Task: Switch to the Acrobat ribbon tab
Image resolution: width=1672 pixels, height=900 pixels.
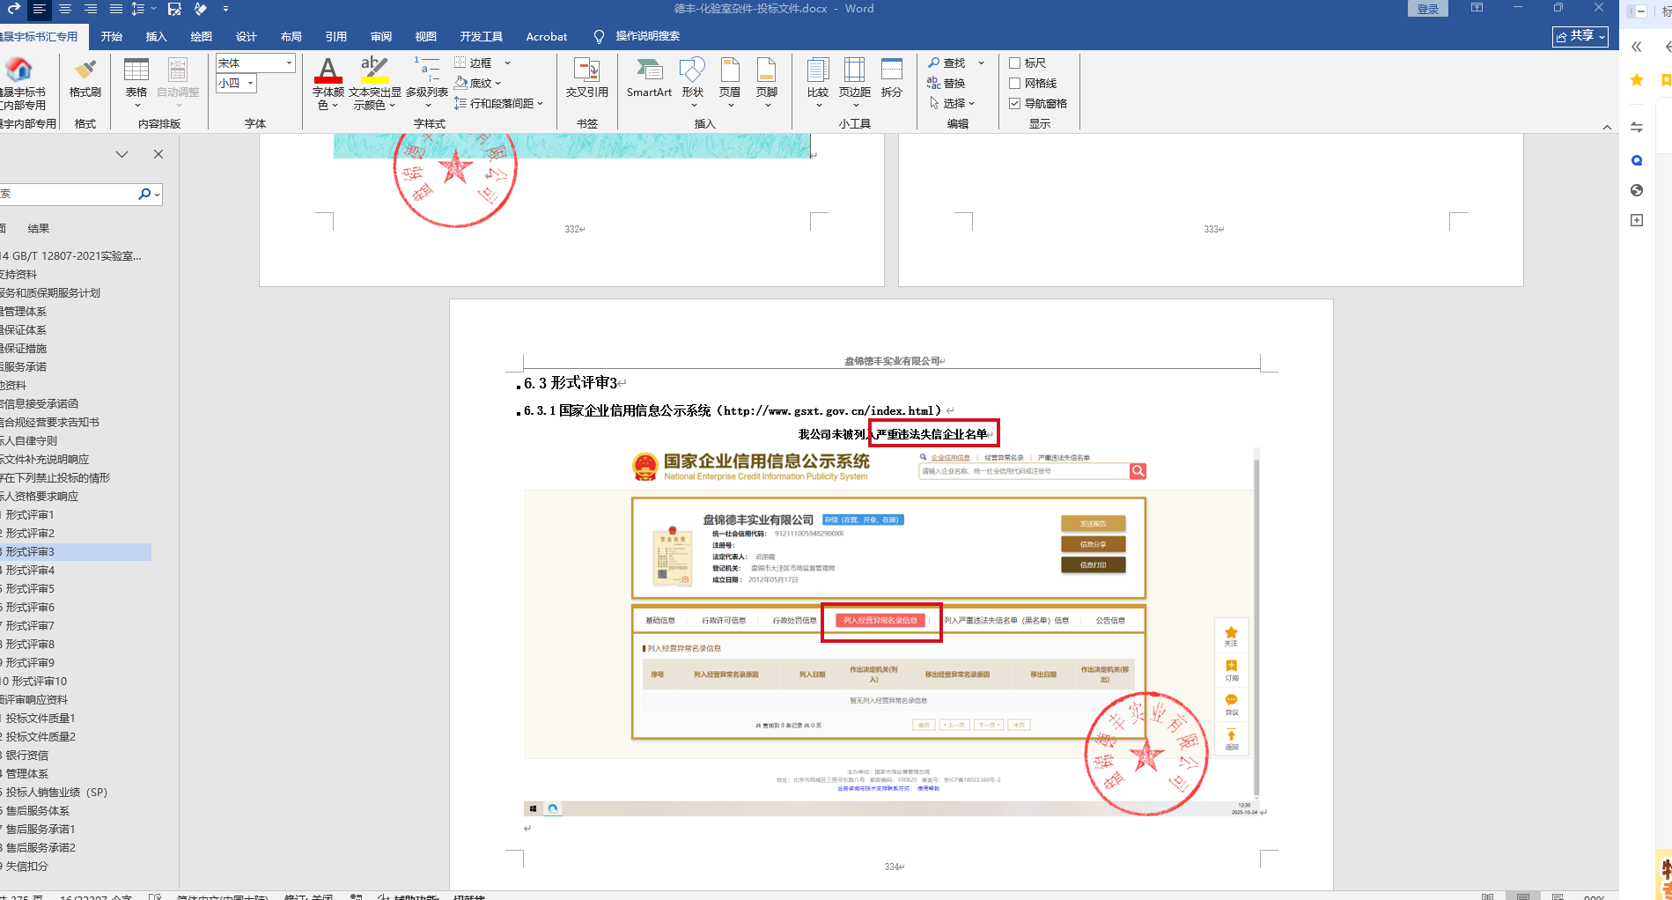Action: (547, 36)
